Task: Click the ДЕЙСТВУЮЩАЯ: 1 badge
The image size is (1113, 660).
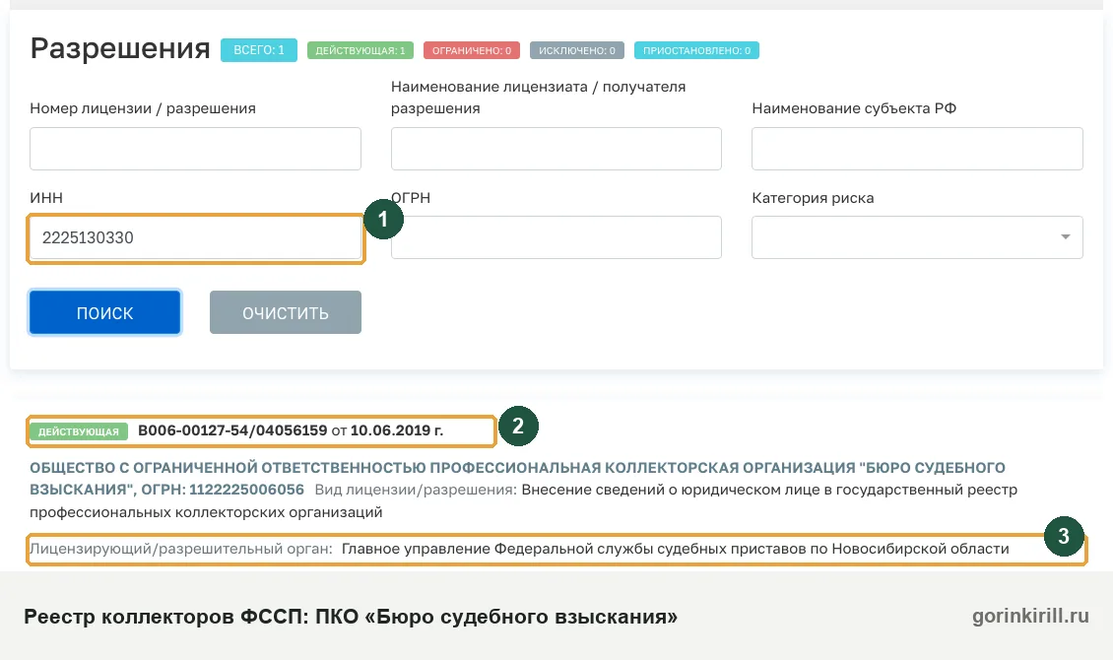Action: tap(360, 50)
